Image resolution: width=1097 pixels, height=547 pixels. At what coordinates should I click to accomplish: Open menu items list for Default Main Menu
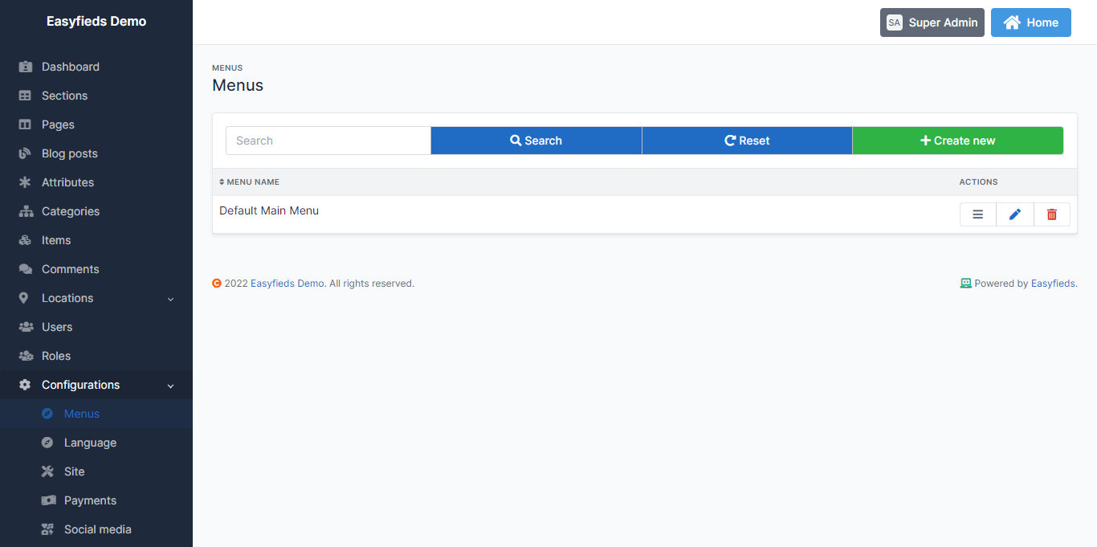tap(978, 214)
